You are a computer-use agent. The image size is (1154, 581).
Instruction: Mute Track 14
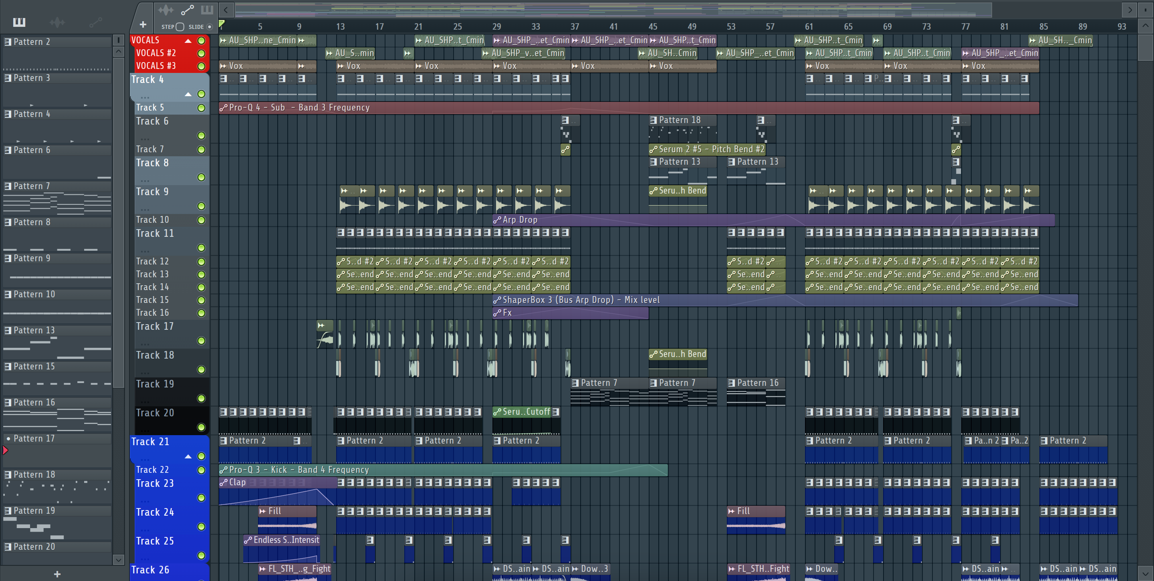pos(202,287)
